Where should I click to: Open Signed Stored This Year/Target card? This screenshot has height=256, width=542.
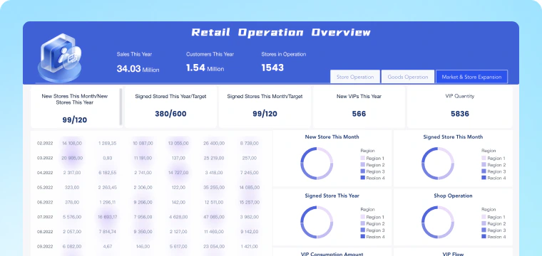[170, 107]
